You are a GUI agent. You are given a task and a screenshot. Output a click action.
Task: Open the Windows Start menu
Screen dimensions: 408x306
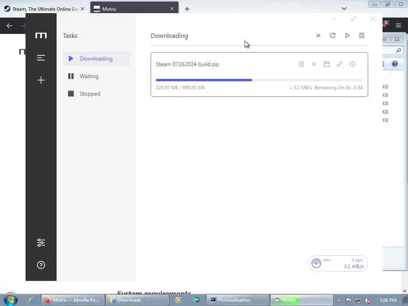10,299
